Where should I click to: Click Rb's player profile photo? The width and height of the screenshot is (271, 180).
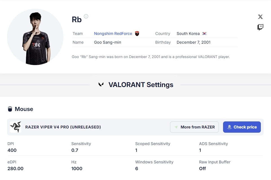coord(35,37)
